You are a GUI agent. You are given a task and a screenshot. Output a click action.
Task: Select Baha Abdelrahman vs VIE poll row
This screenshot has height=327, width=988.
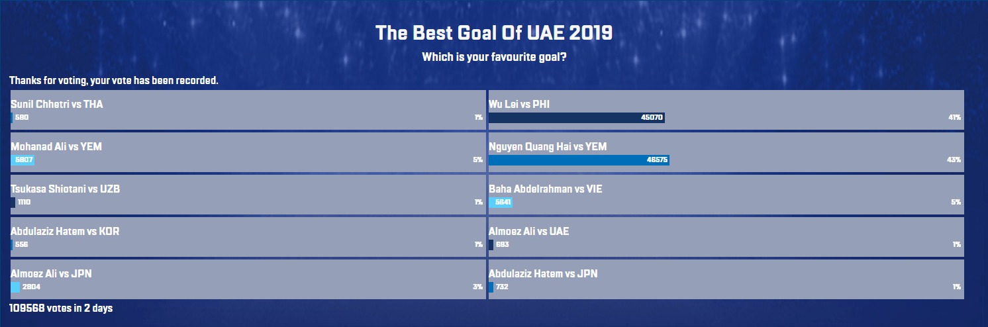[726, 195]
